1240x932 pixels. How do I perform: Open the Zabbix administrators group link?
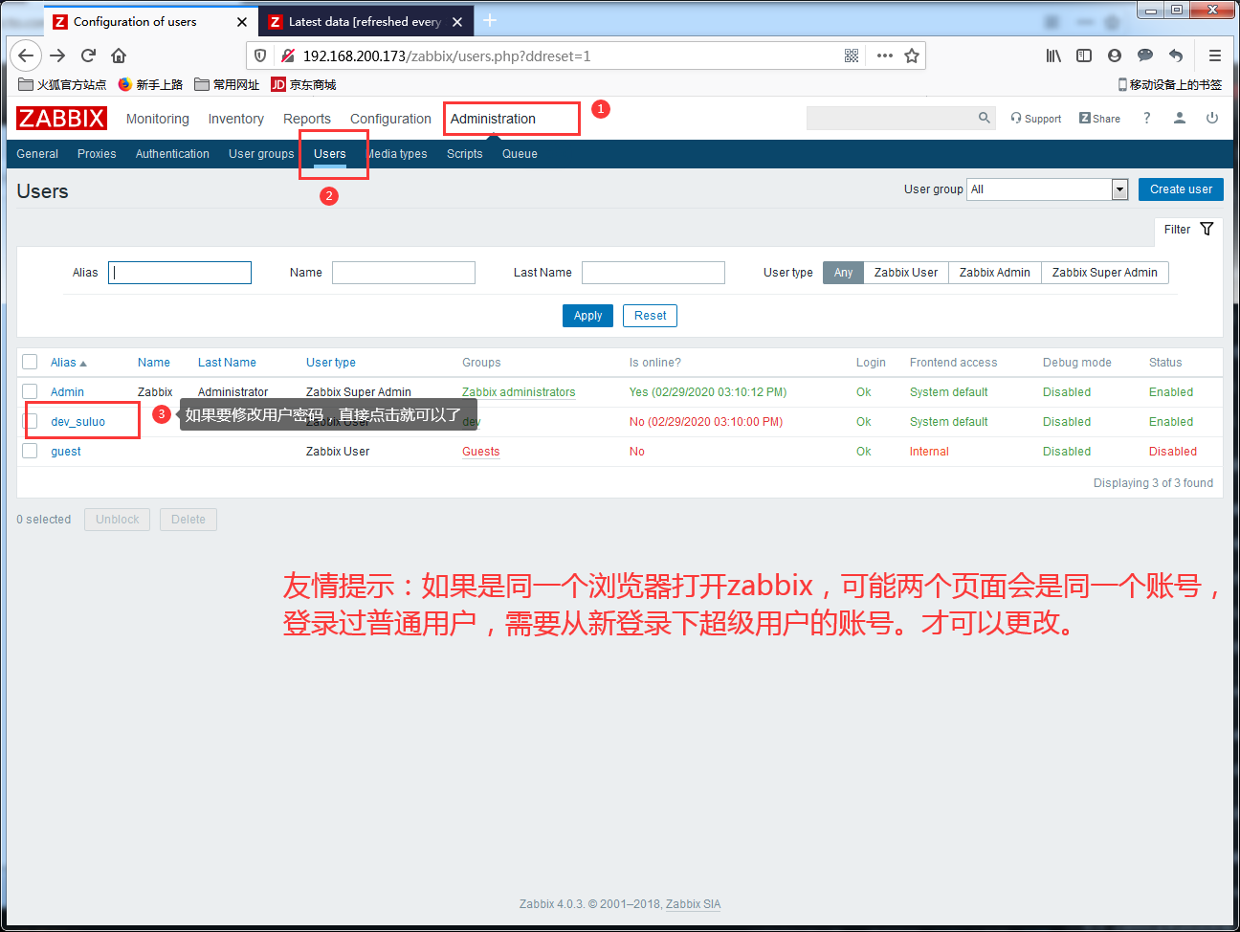click(519, 392)
